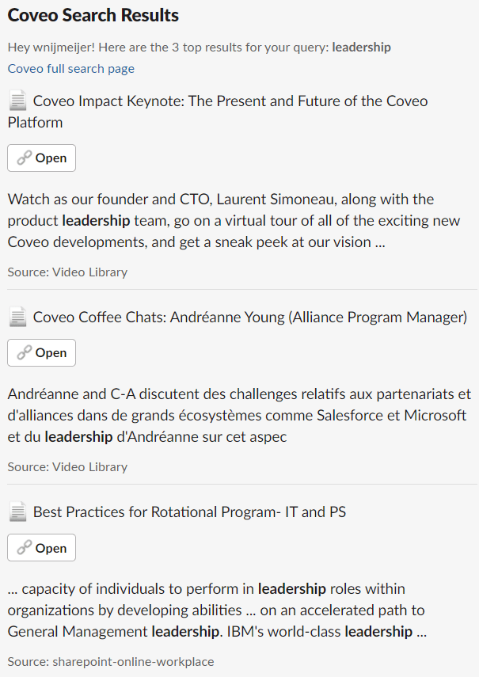This screenshot has width=479, height=677.
Task: Select the Best Practices Rotational Program title
Action: (188, 512)
